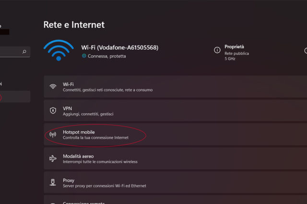Click the Wi-Fi icon in the Wi-Fi row

[x=53, y=87]
